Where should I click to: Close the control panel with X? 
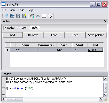click(x=105, y=21)
